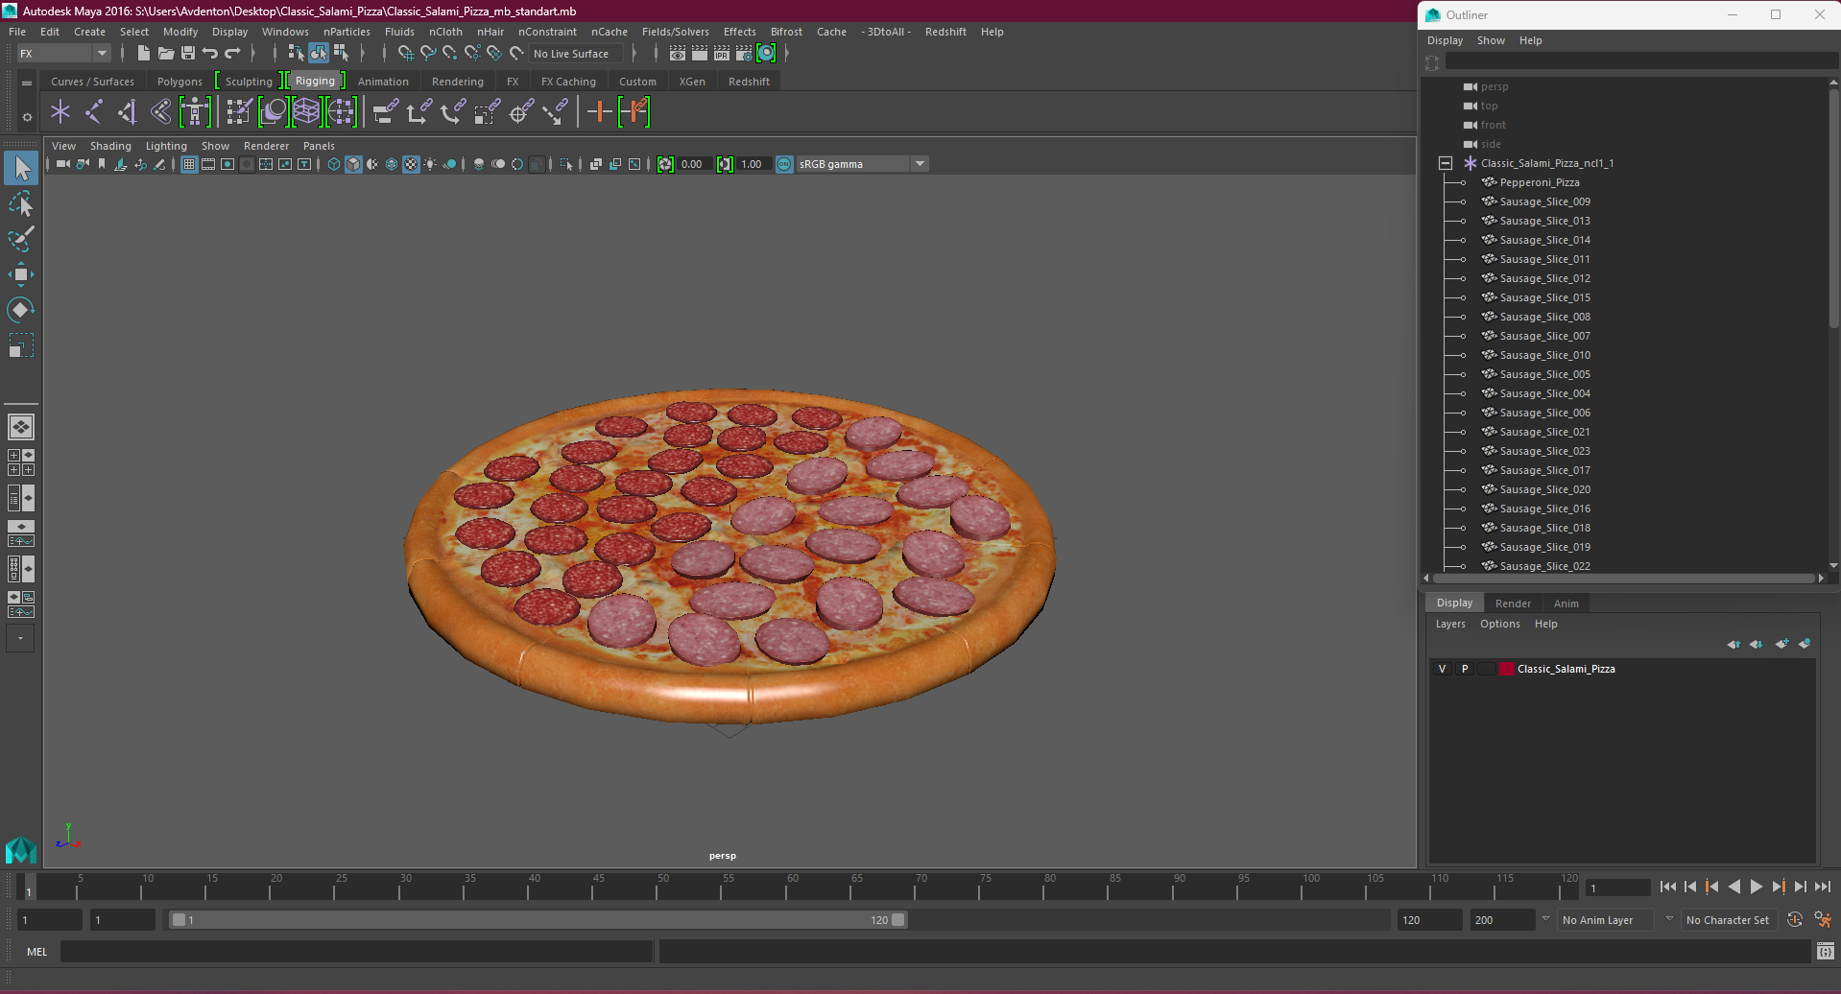Click the Snap to Grids icon
The width and height of the screenshot is (1841, 994).
click(406, 54)
